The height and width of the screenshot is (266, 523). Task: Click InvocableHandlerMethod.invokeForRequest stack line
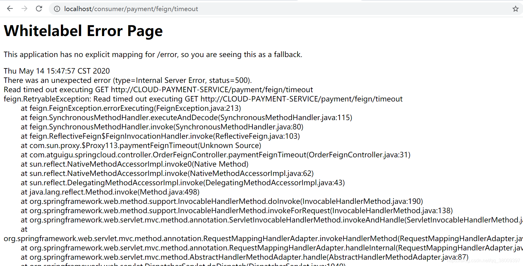[237, 210]
